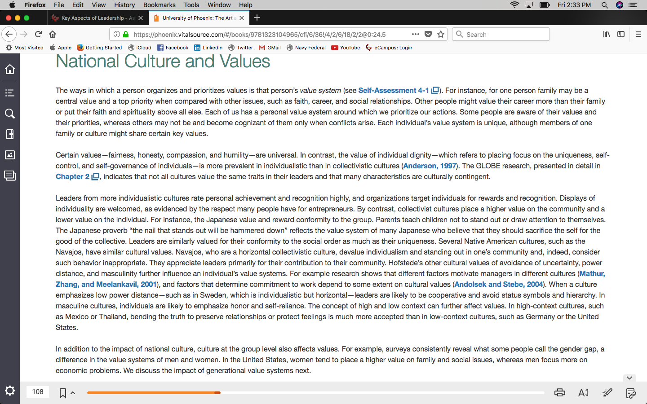Open the Notification Center icon
This screenshot has width=647, height=404.
633,5
